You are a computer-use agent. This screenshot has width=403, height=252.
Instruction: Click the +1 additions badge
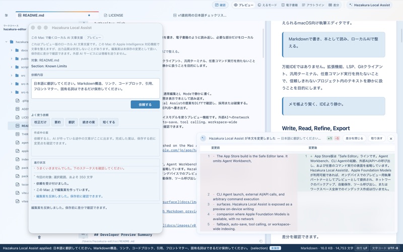[x=329, y=138]
